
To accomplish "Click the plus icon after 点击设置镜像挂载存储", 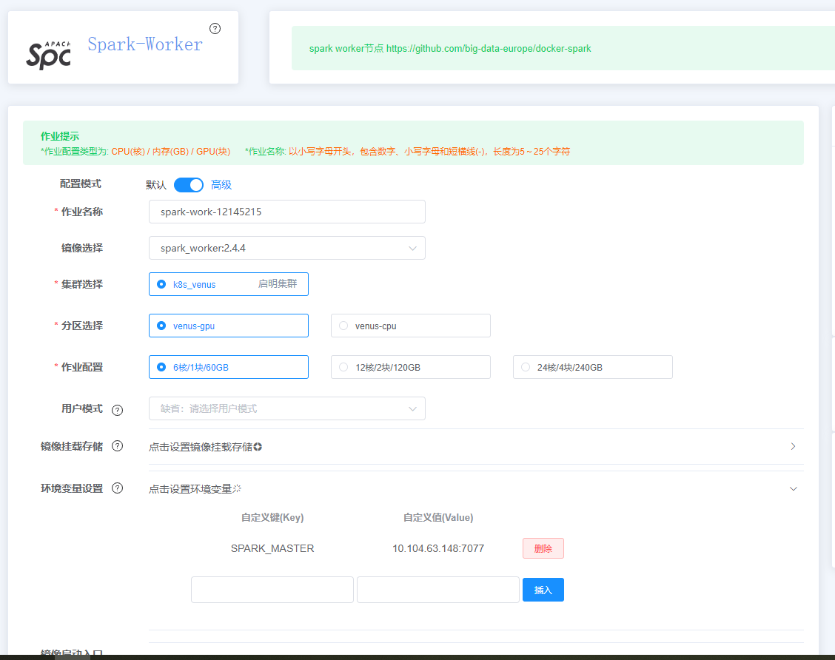I will tap(258, 447).
